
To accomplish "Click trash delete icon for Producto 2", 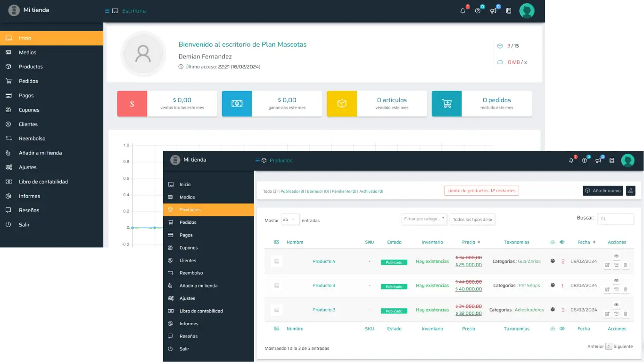I will (x=626, y=314).
